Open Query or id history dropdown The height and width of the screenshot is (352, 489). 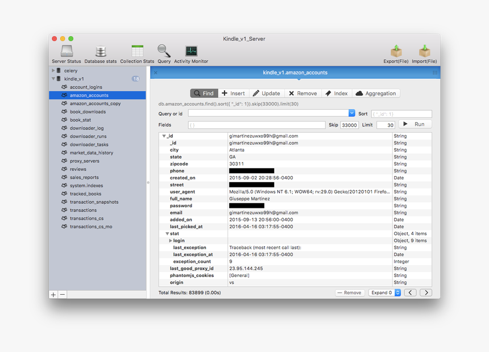point(352,113)
